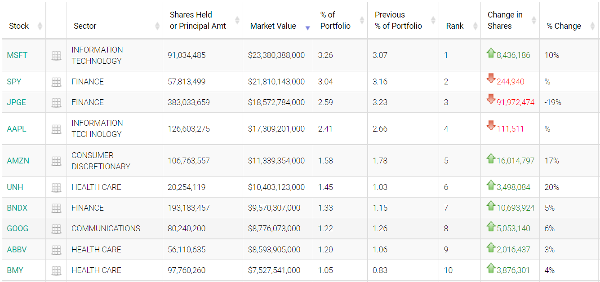Click the table icon in BMY row

click(56, 271)
